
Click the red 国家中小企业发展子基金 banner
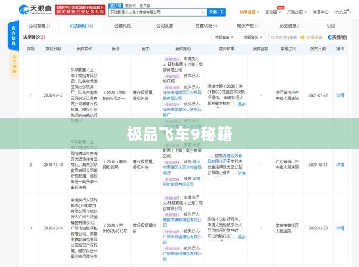(80, 9)
